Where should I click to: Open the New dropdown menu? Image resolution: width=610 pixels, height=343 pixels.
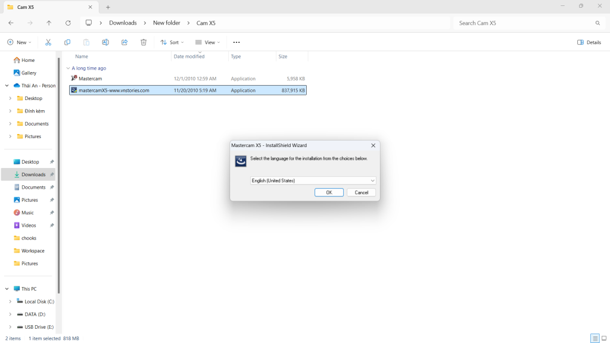click(x=19, y=42)
